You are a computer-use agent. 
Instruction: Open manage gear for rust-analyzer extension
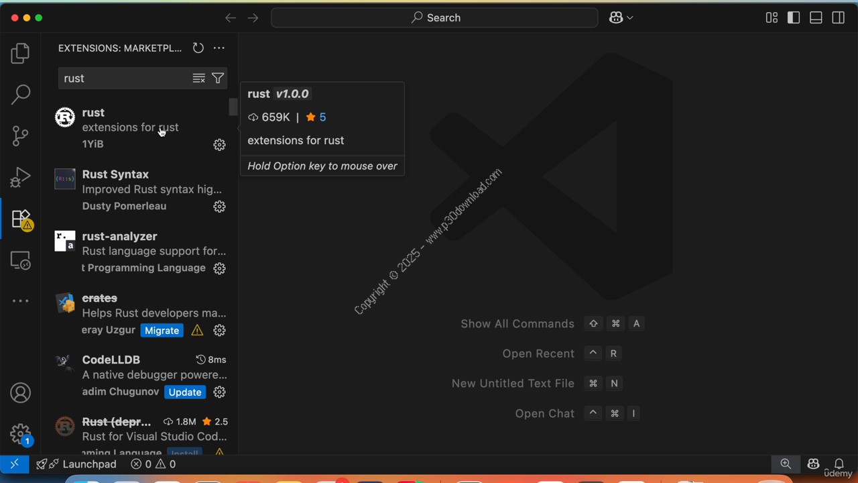coord(219,268)
